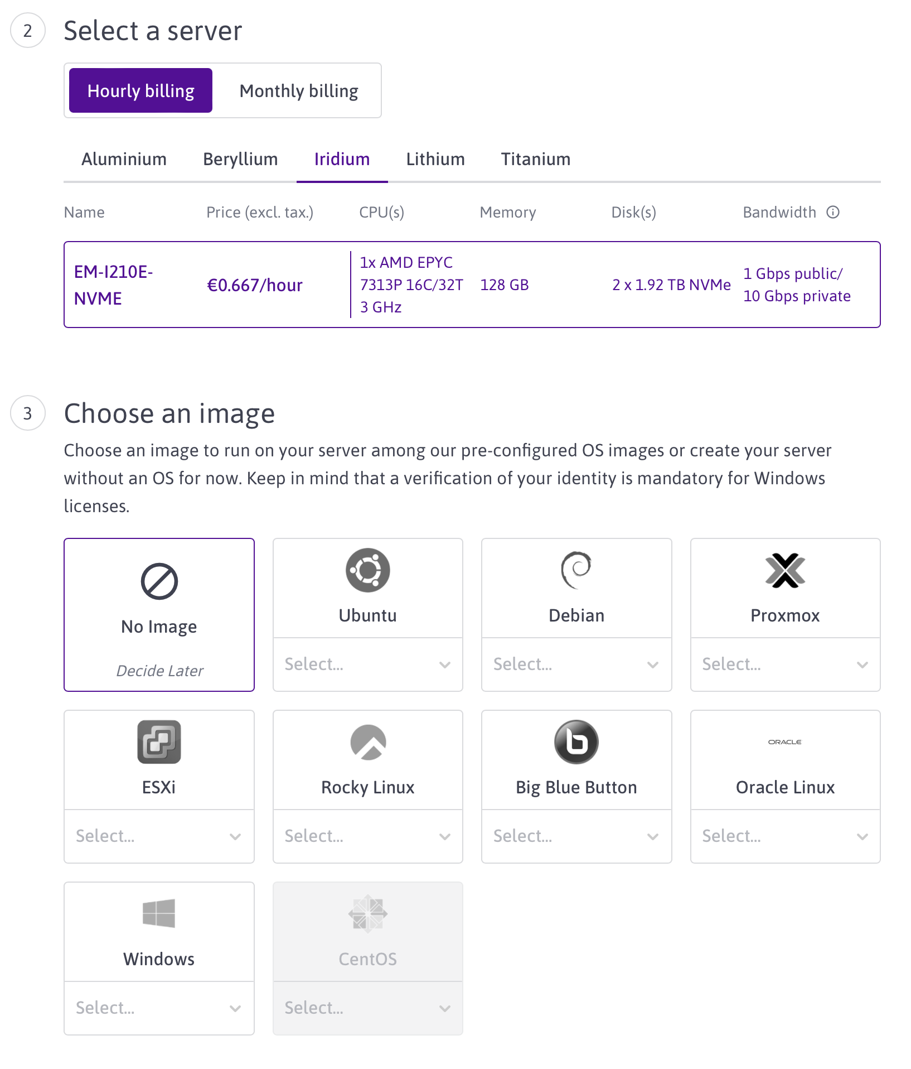Viewport: 911px width, 1069px height.
Task: Select the ESXi image icon
Action: tap(159, 742)
